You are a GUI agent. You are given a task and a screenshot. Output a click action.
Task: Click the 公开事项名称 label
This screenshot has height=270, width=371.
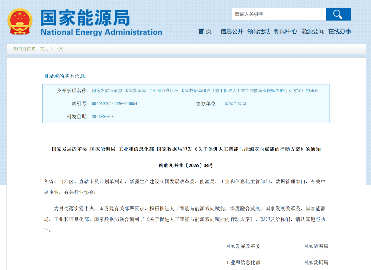click(72, 91)
